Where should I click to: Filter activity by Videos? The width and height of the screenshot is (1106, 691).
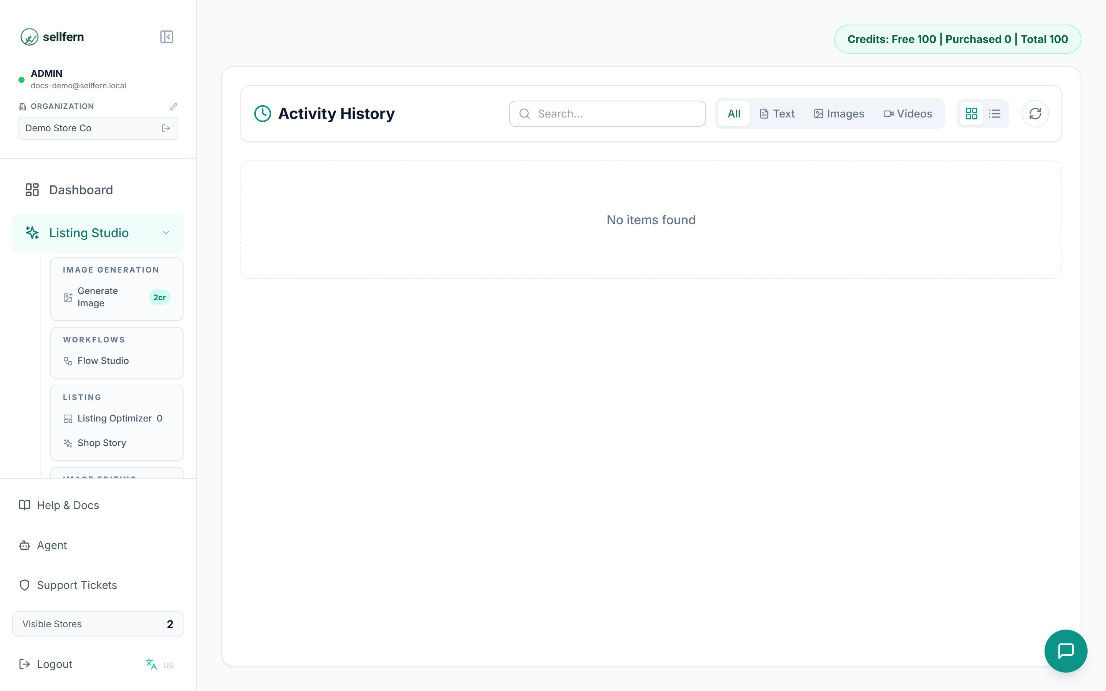click(908, 114)
